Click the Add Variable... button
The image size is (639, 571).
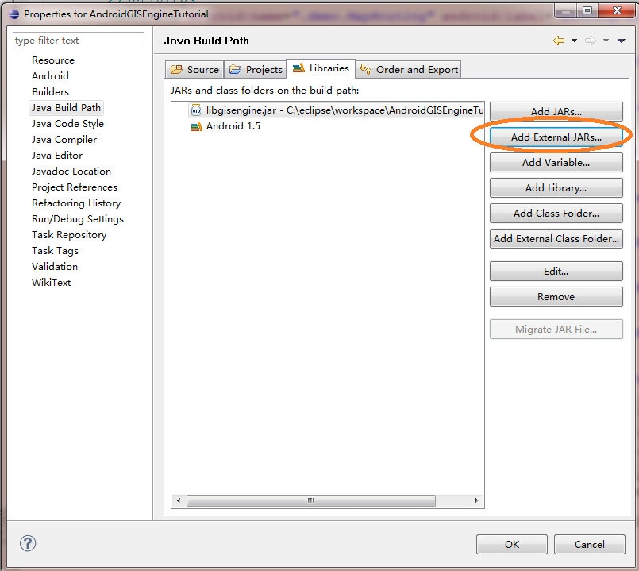(556, 162)
